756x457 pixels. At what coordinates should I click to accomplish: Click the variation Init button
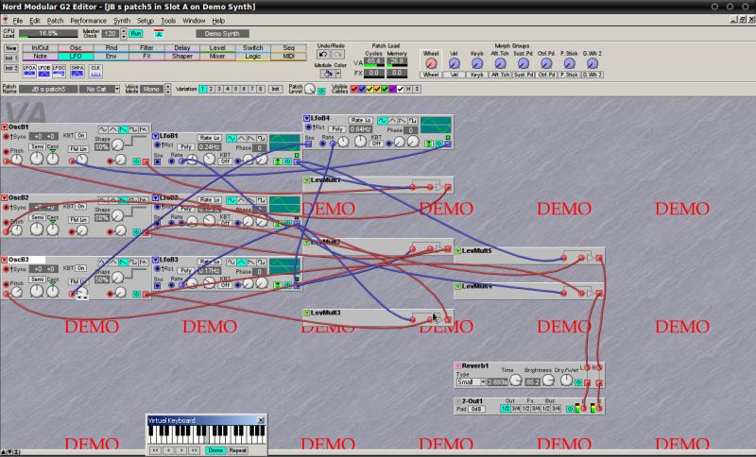(275, 89)
